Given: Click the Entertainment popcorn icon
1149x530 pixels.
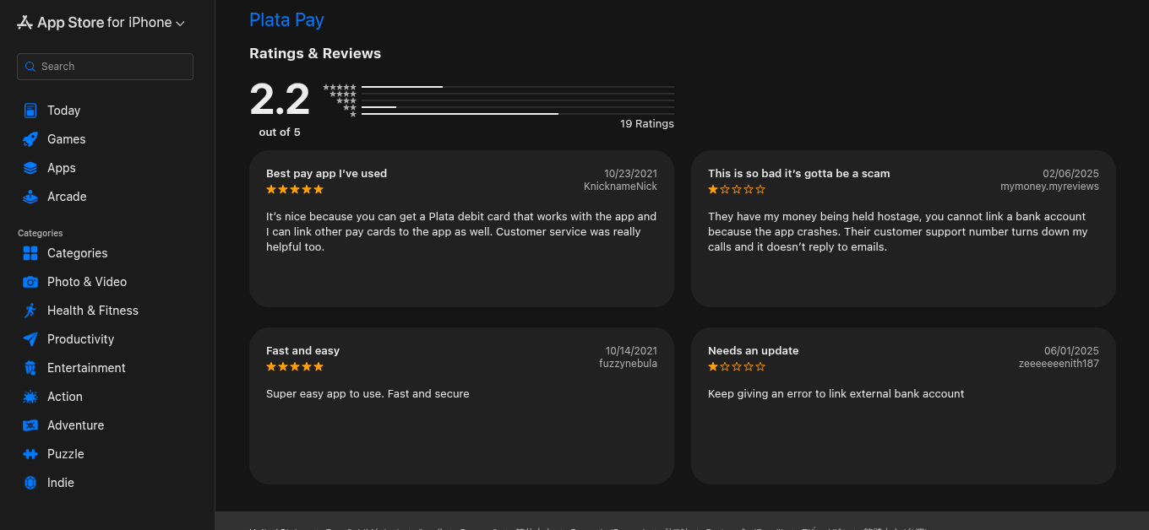Looking at the screenshot, I should tap(30, 368).
